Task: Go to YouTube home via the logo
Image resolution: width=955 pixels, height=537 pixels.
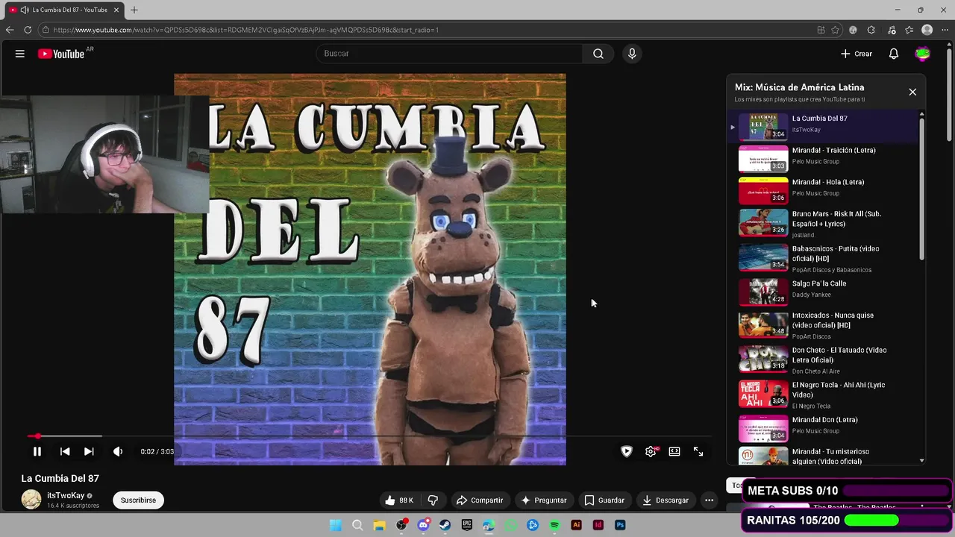Action: click(61, 54)
